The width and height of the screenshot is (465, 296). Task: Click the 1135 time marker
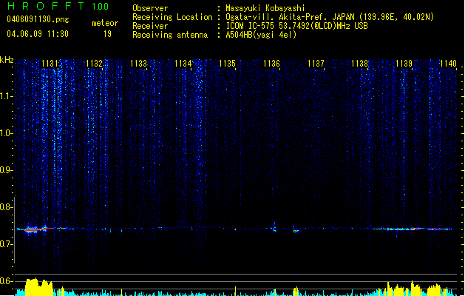pyautogui.click(x=227, y=64)
